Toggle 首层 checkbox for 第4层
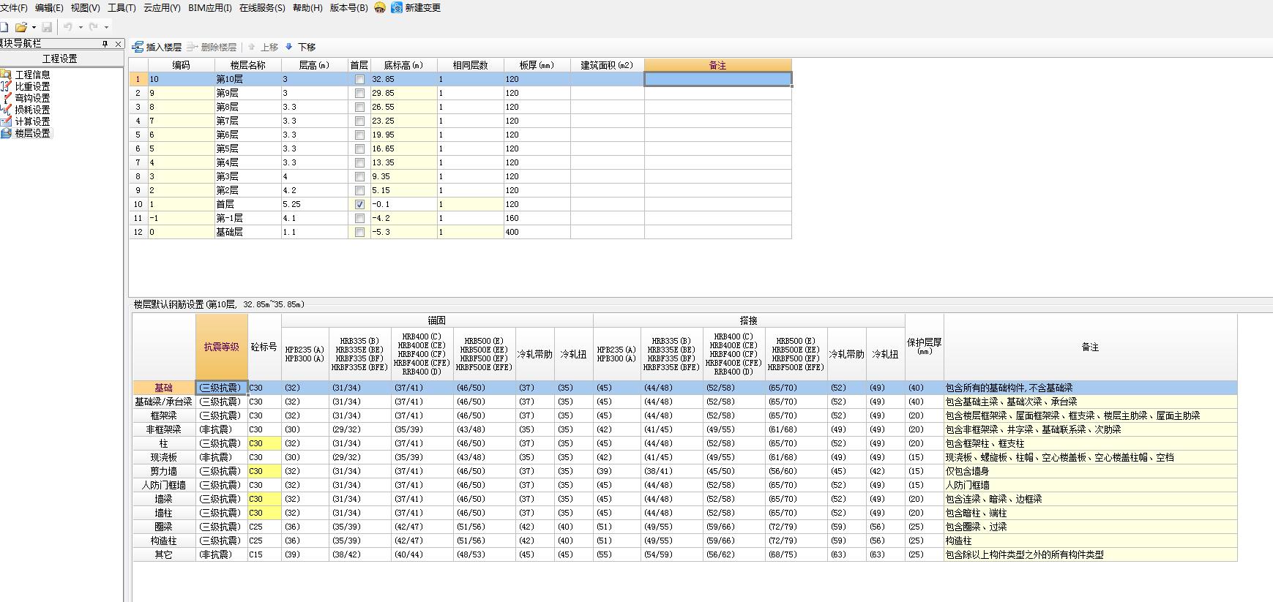This screenshot has height=602, width=1273. (359, 162)
